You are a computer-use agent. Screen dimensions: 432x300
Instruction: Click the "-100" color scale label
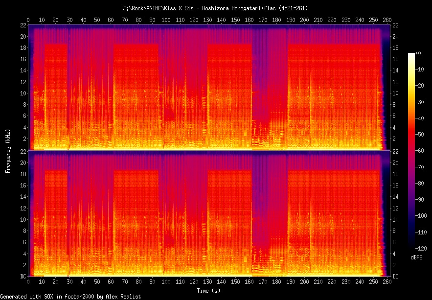[x=420, y=216]
